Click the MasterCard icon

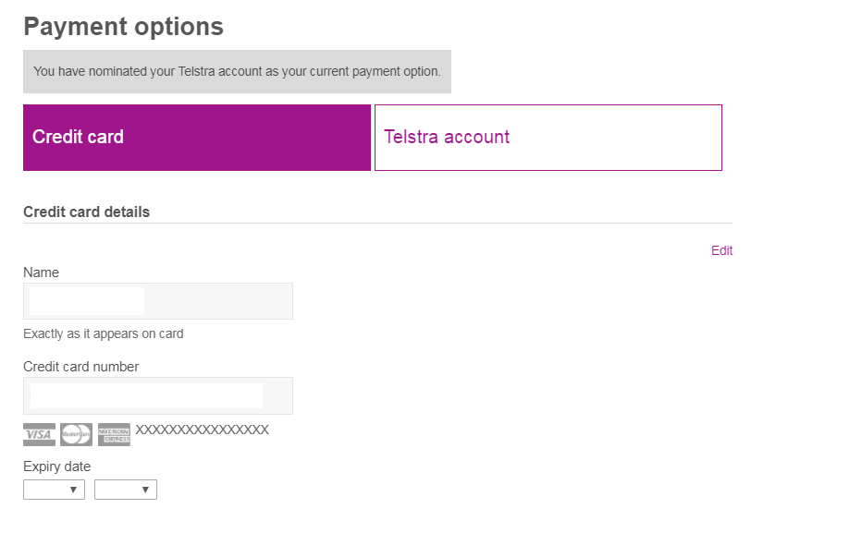(x=75, y=433)
